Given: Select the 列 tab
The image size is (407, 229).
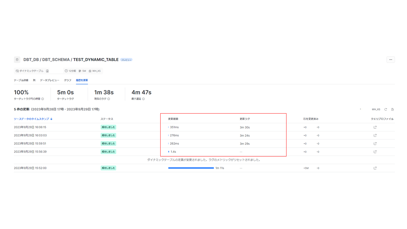Looking at the screenshot, I should [34, 80].
